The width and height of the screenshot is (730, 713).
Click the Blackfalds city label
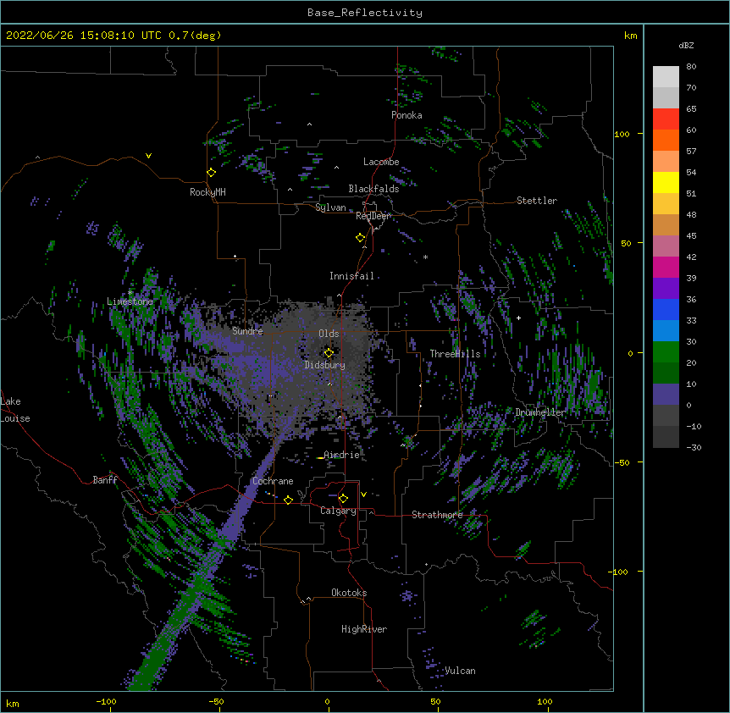point(373,189)
